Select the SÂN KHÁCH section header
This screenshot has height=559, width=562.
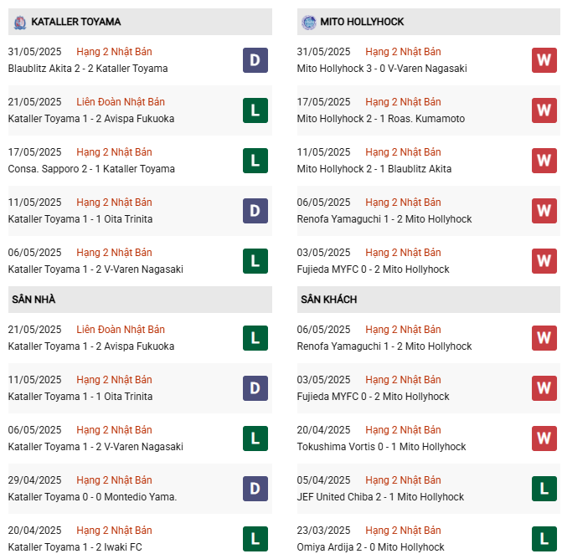pyautogui.click(x=429, y=300)
